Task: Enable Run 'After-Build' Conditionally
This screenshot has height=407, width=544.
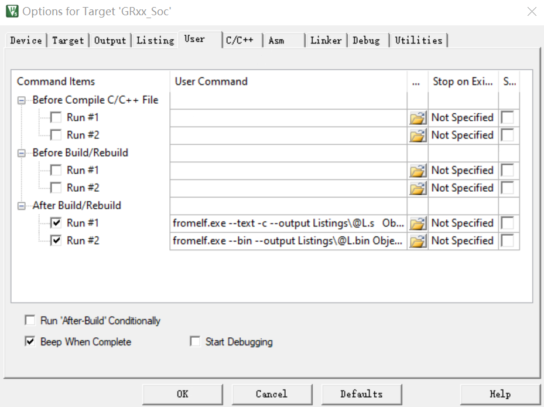Action: click(30, 321)
